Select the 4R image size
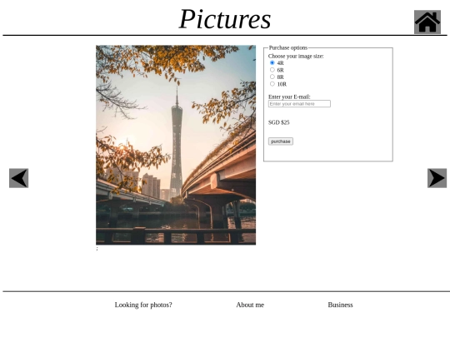 coord(272,62)
